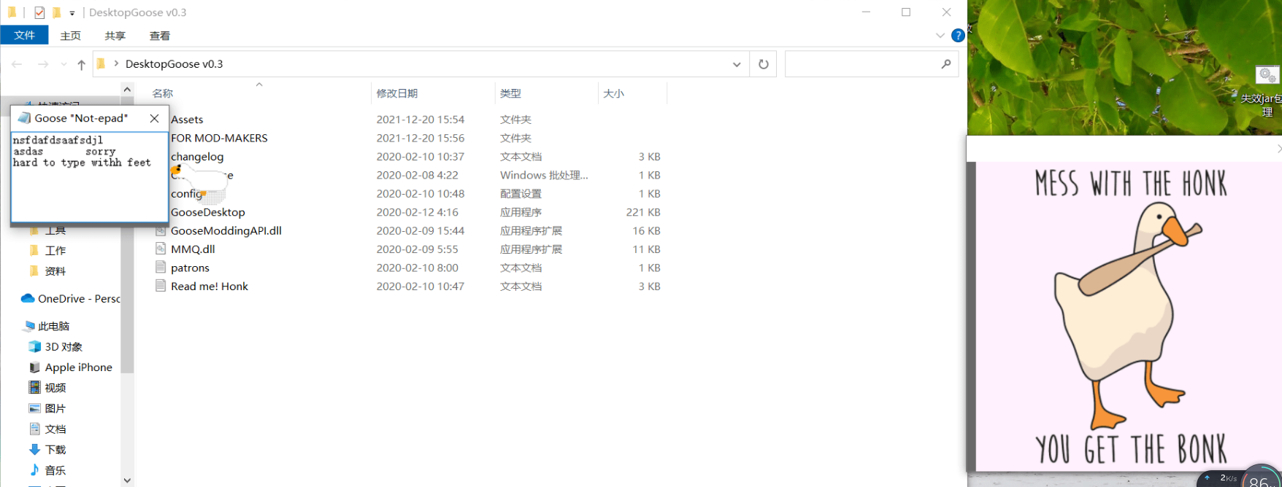This screenshot has width=1282, height=487.
Task: Sort files by 修改日期 column header
Action: (397, 93)
